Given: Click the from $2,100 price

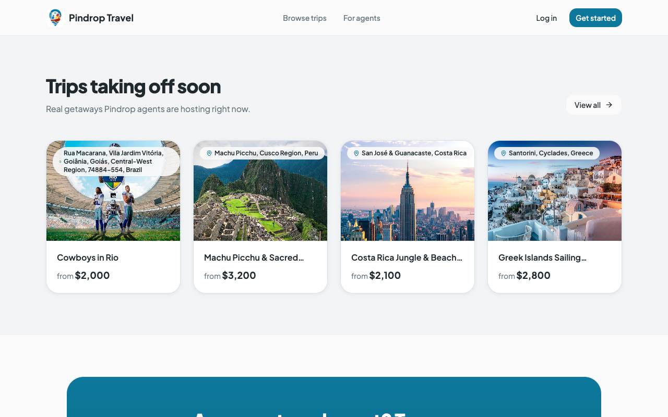Looking at the screenshot, I should click(x=376, y=275).
